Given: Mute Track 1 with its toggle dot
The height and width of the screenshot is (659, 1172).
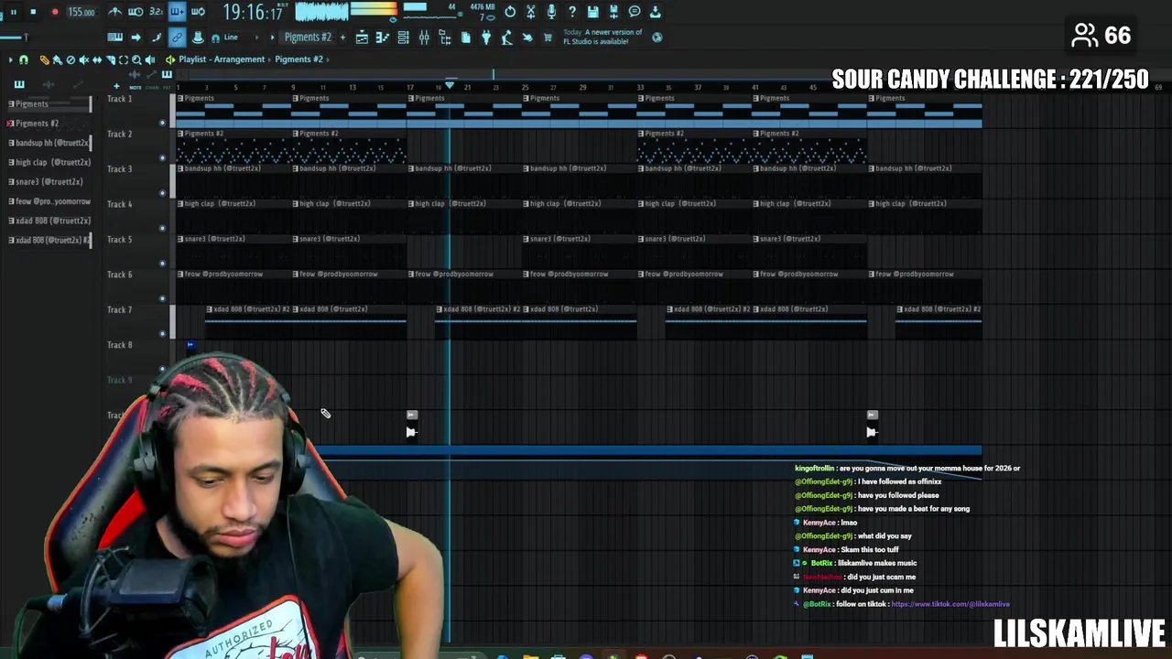Looking at the screenshot, I should click(x=163, y=123).
